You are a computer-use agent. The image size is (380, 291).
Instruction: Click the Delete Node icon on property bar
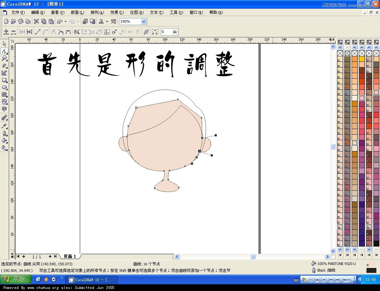[13, 32]
